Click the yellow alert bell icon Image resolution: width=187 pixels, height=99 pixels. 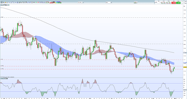(x=5, y=2)
